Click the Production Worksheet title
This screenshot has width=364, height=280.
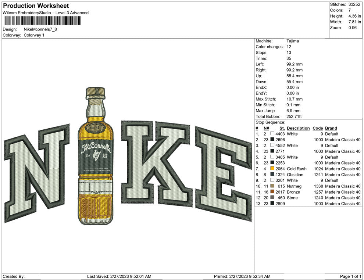36,6
